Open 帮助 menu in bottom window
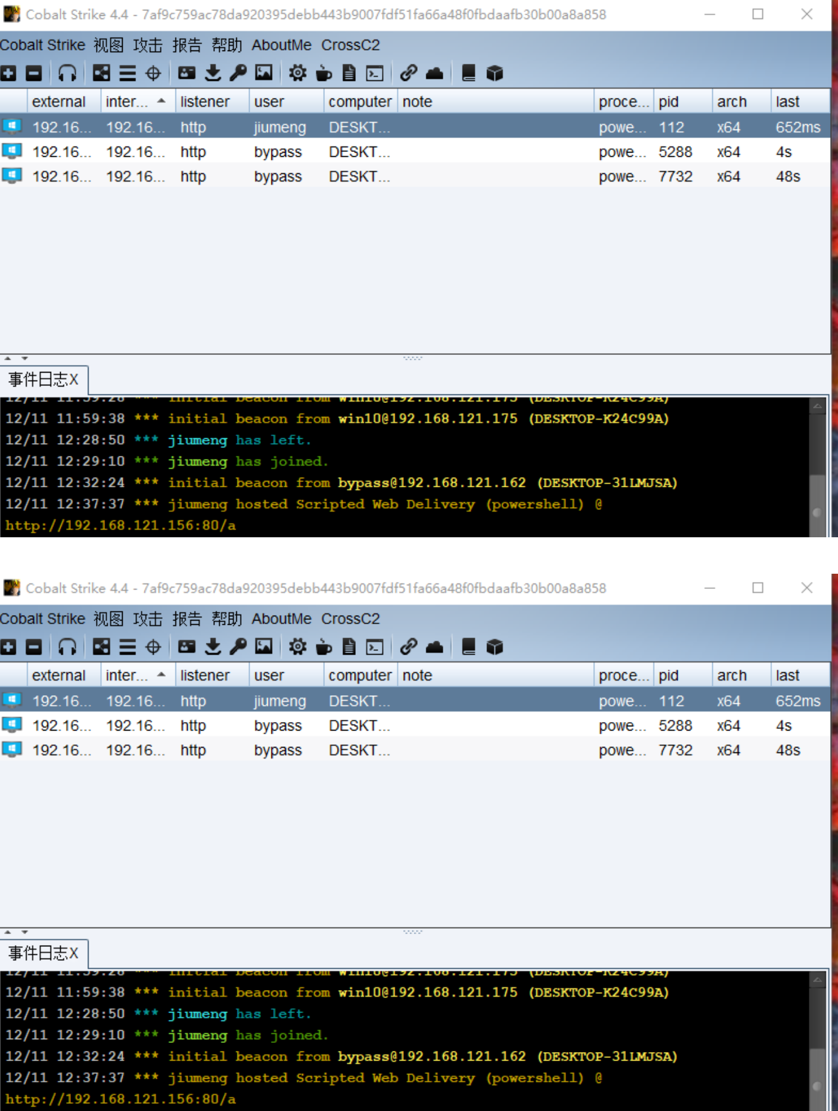Screen dimensions: 838x1111 tap(227, 619)
